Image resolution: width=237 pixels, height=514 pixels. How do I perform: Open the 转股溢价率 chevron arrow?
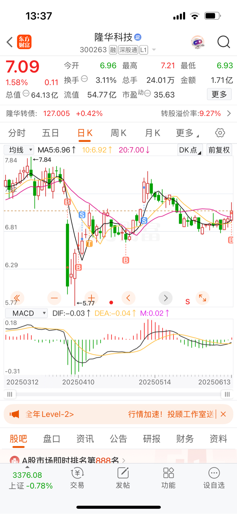tap(229, 113)
